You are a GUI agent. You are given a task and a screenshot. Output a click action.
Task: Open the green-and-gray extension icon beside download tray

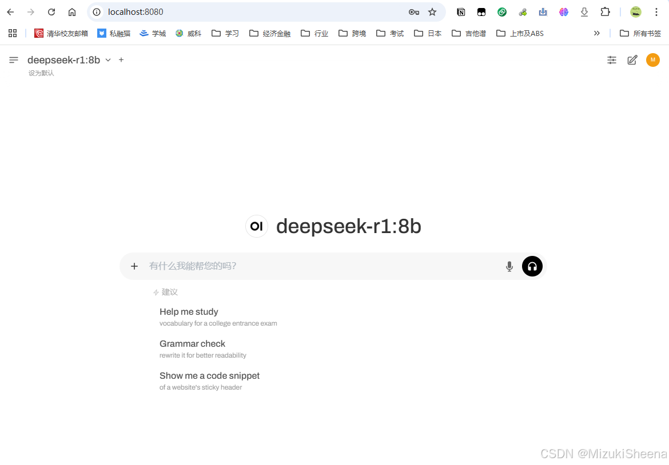click(523, 12)
